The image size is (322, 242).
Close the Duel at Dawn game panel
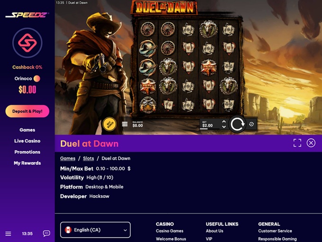click(x=311, y=143)
